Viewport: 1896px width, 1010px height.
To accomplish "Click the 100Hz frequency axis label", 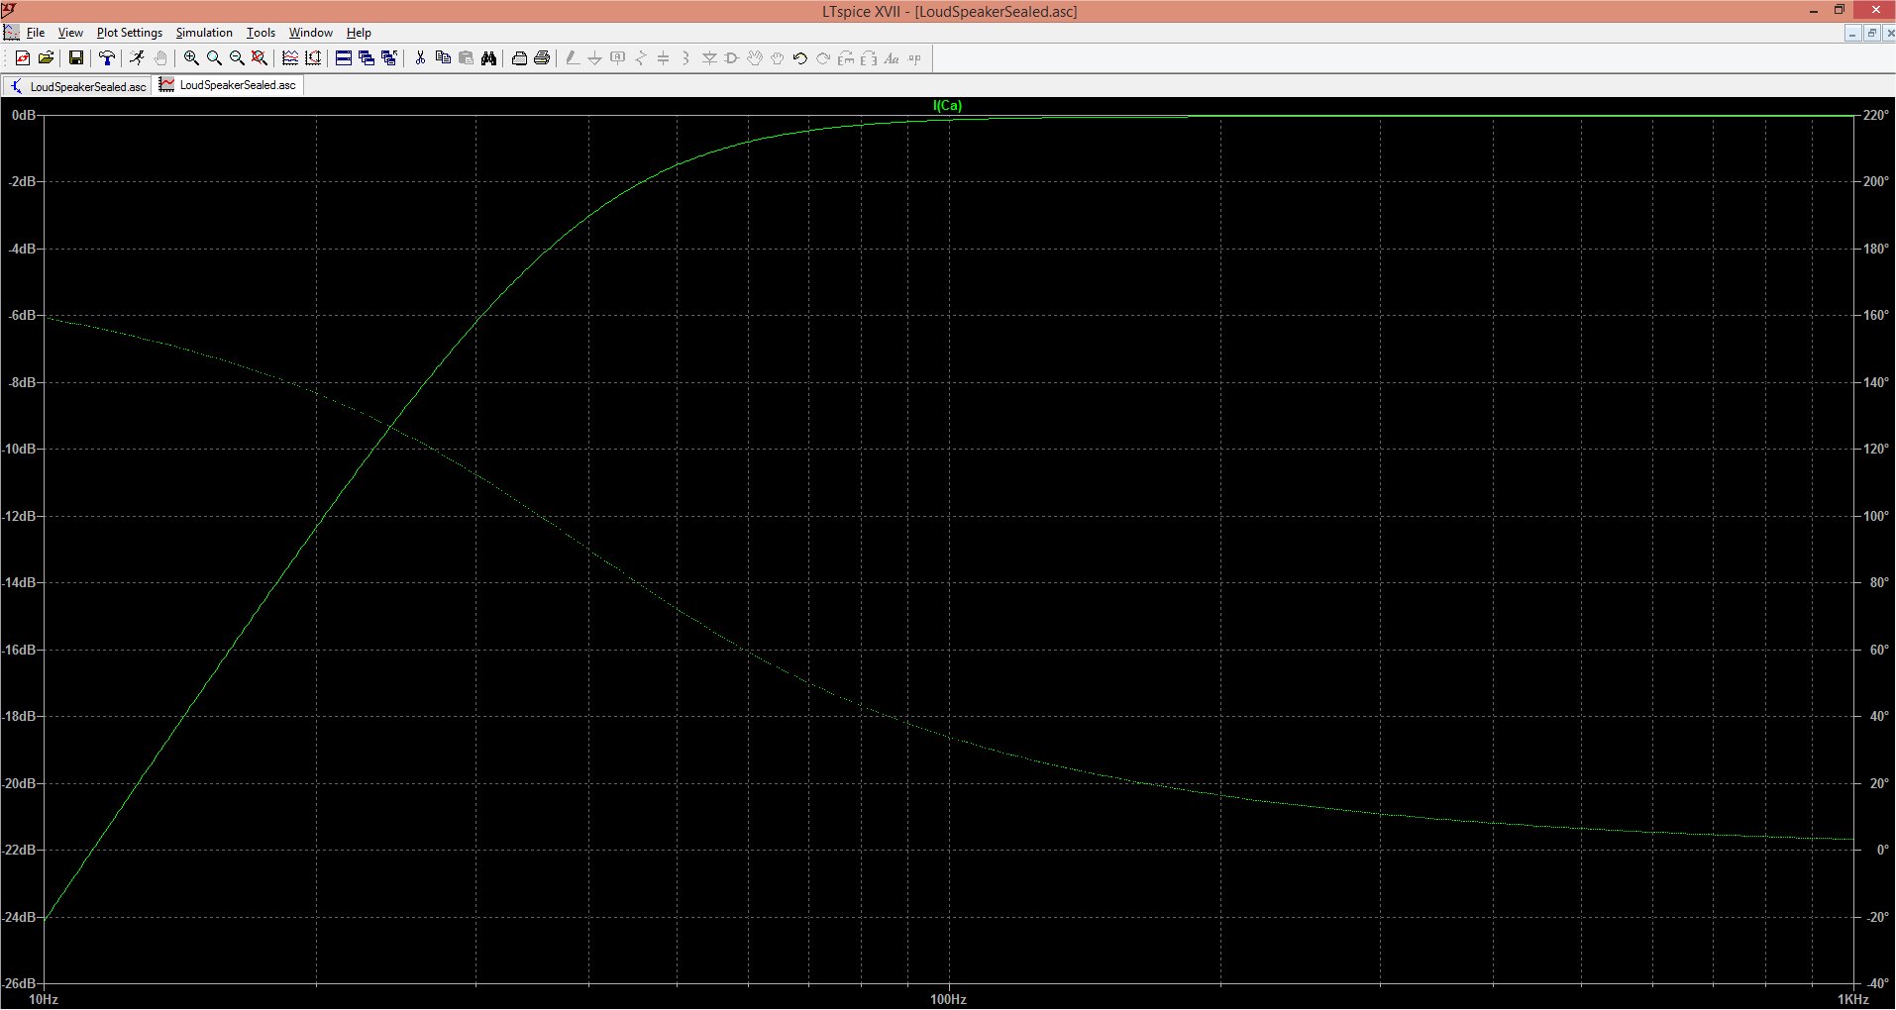I will coord(948,999).
